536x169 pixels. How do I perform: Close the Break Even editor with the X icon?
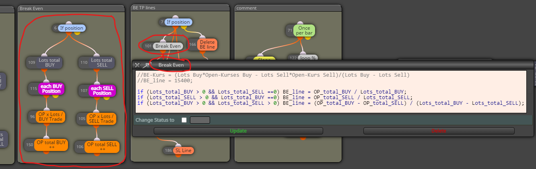[137, 65]
